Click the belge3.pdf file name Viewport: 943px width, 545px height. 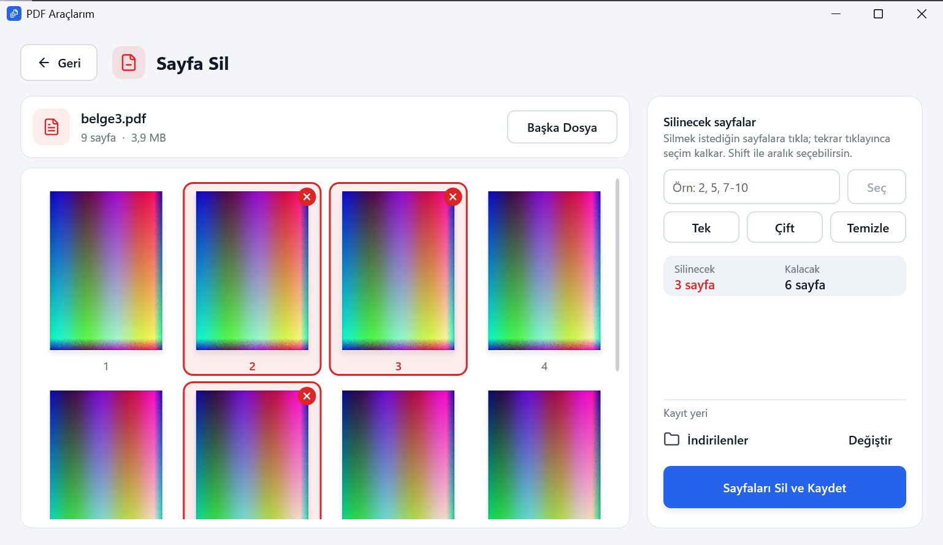113,118
